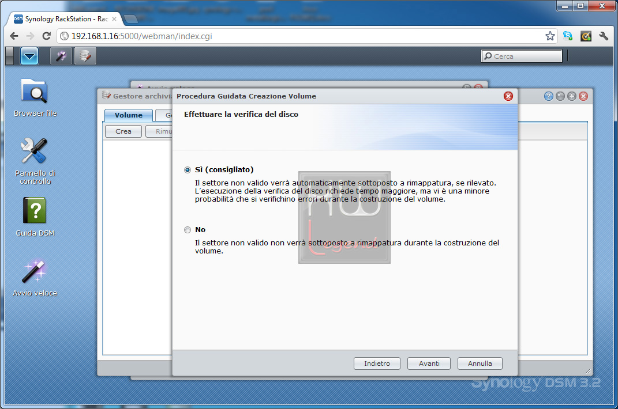Minimize the Gestore archiviazione window
Image resolution: width=618 pixels, height=409 pixels.
pos(560,96)
